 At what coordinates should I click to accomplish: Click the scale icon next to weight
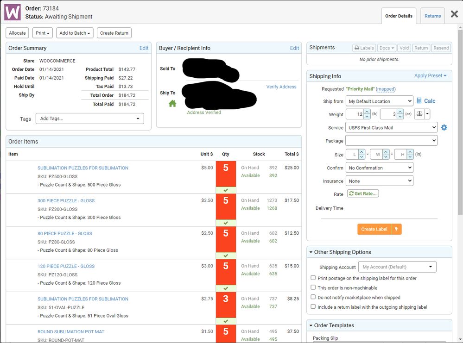pos(420,114)
